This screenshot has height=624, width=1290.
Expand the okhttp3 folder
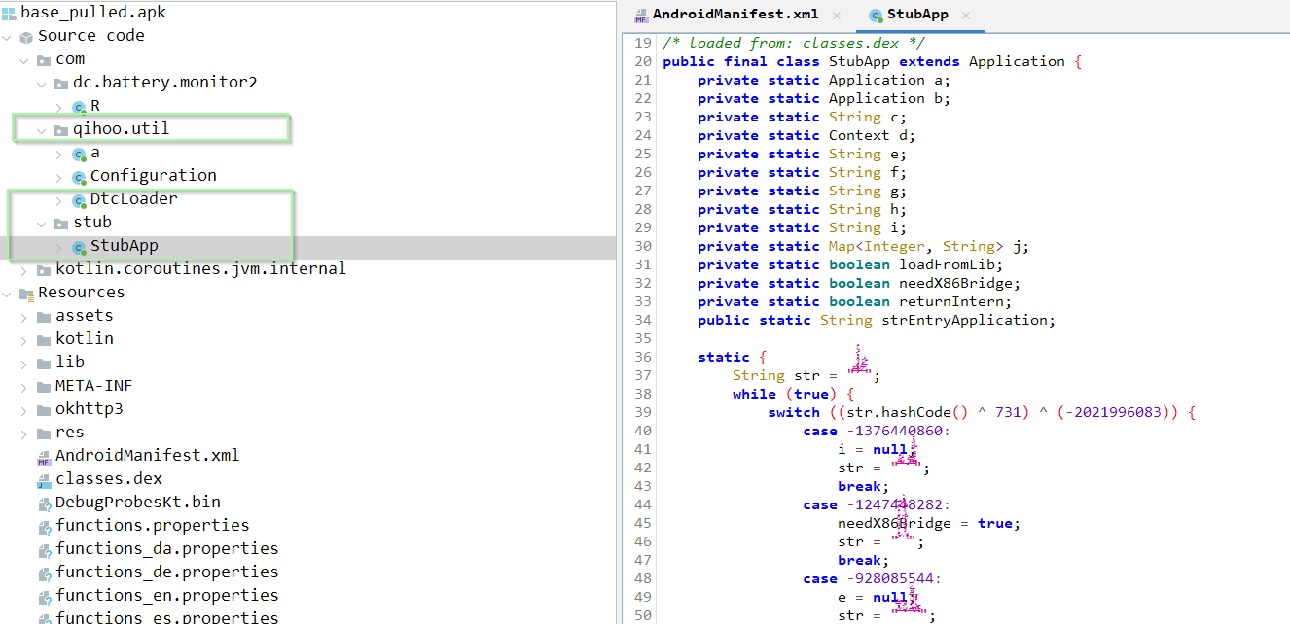[x=25, y=410]
